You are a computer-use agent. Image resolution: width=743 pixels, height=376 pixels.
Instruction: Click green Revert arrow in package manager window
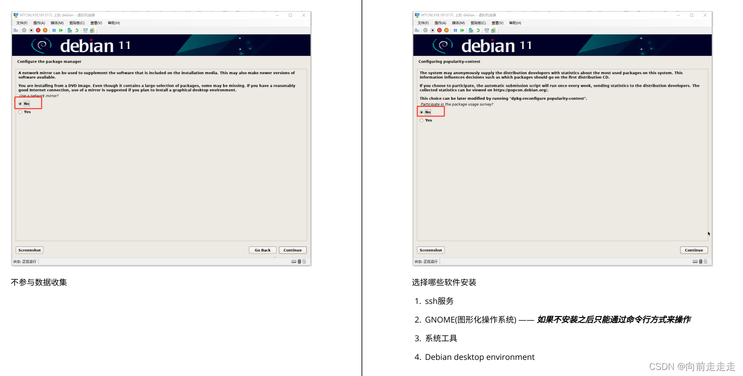(77, 30)
